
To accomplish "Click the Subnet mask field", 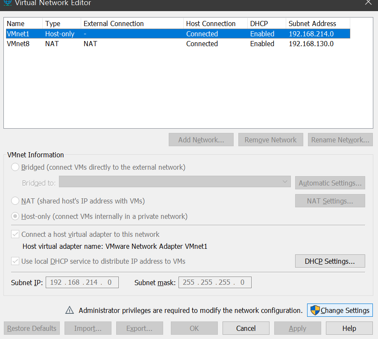I will (x=215, y=282).
